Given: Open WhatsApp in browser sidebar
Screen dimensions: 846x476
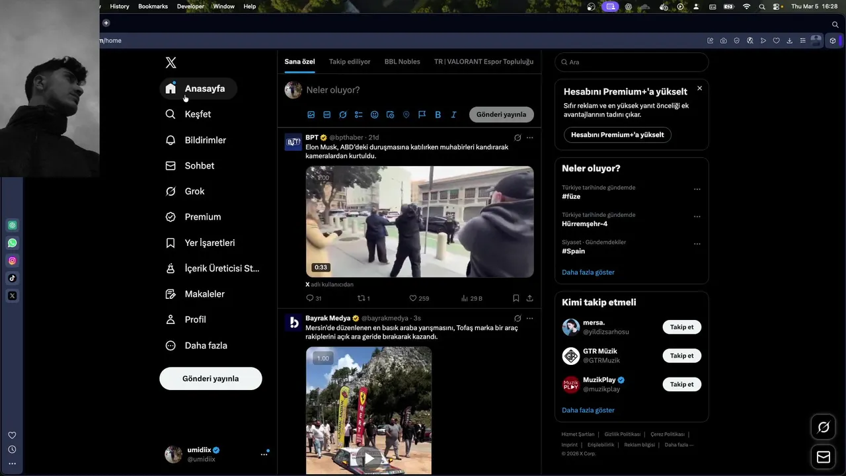Looking at the screenshot, I should (12, 243).
